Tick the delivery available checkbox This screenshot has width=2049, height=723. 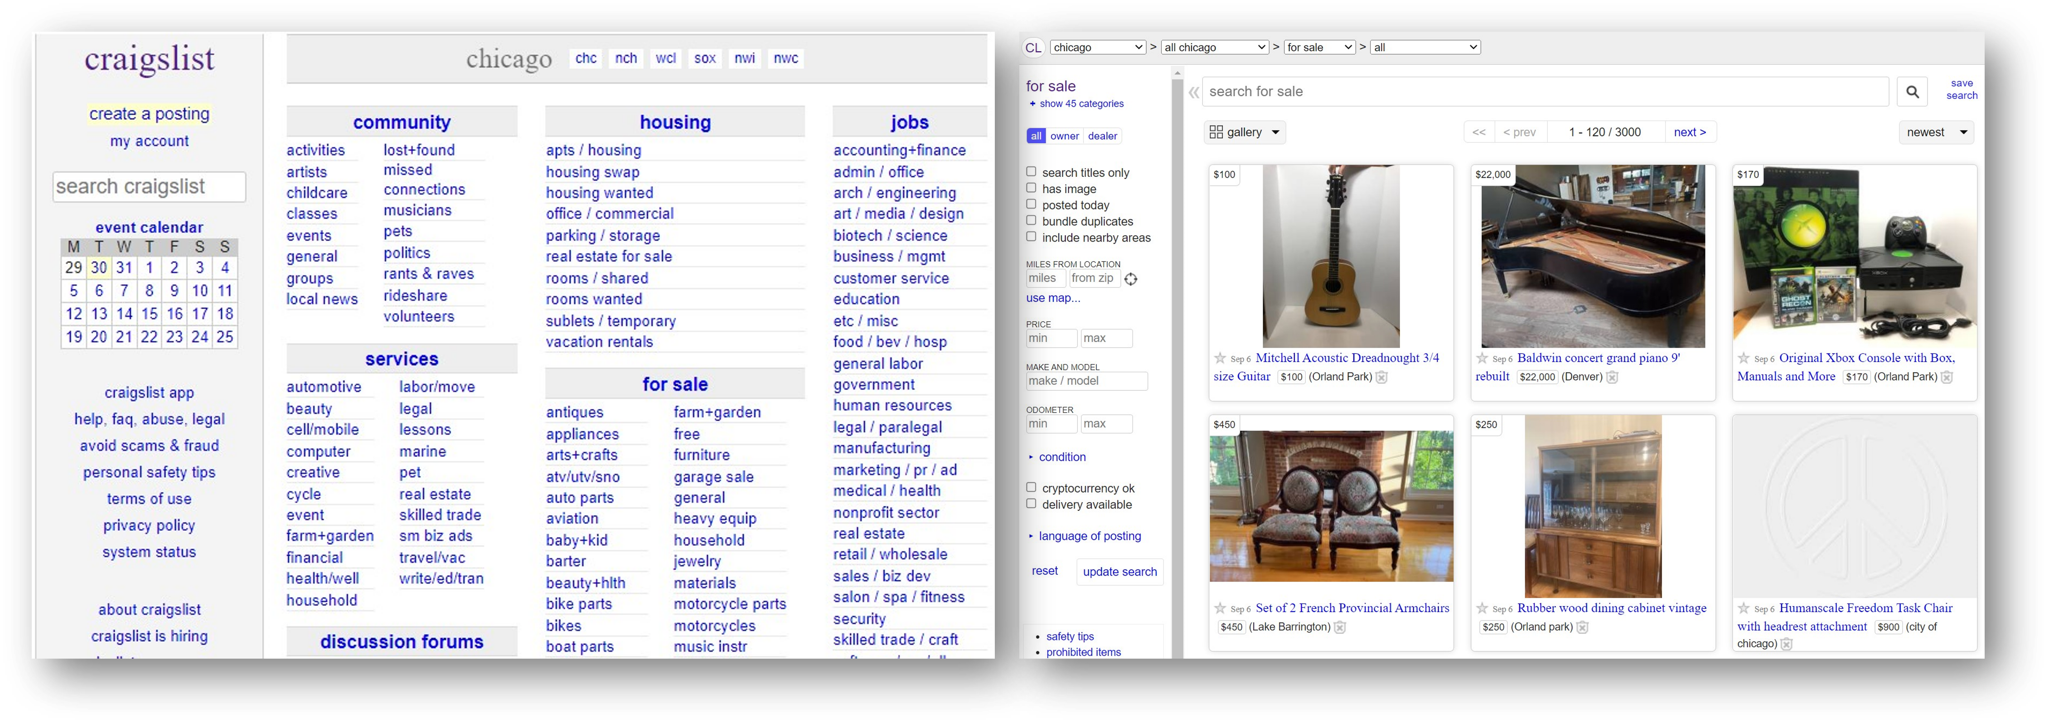1032,504
